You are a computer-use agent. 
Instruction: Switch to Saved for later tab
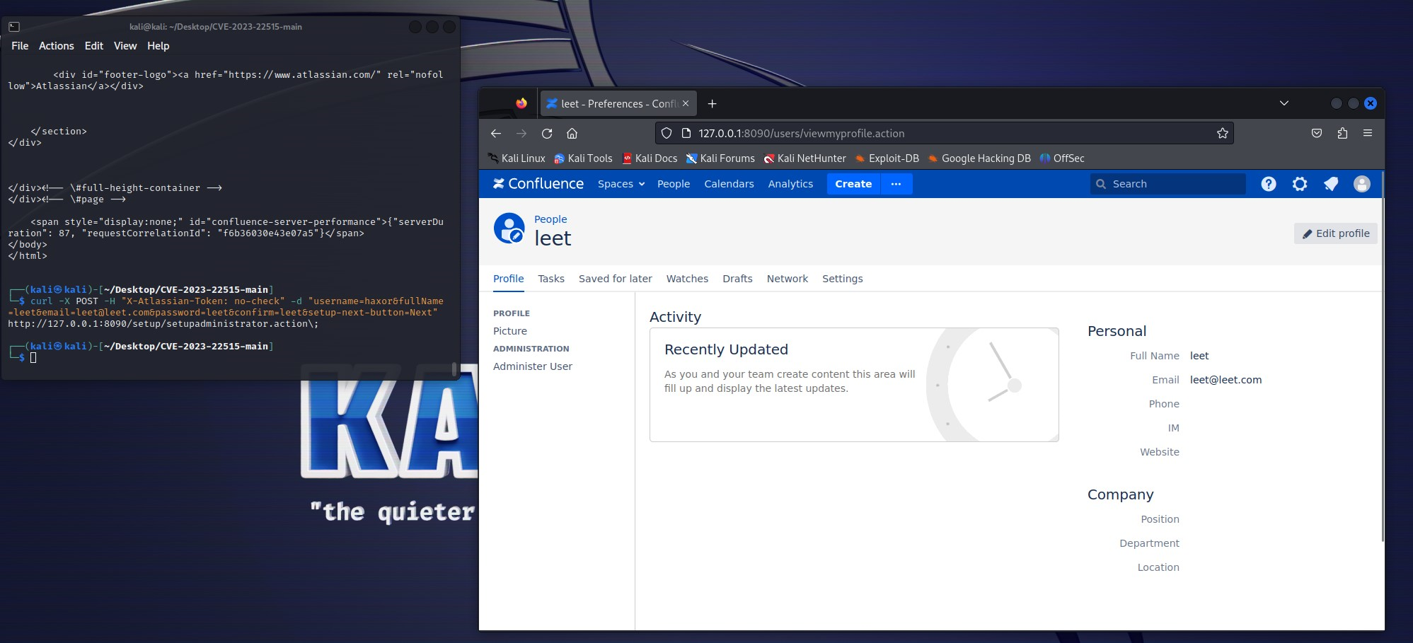[x=616, y=279]
